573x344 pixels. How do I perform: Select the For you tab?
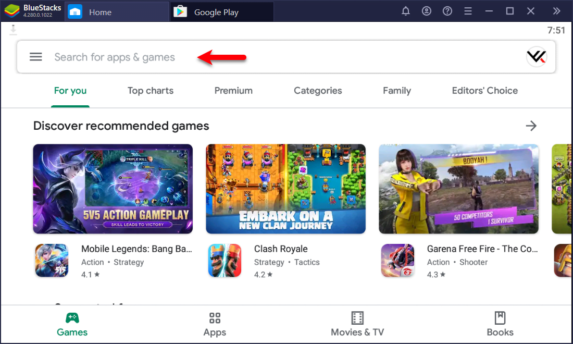coord(70,91)
